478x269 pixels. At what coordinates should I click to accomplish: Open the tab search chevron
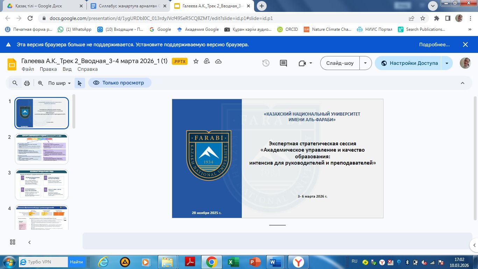[x=433, y=6]
